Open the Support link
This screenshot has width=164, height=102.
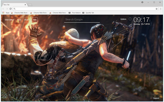[x=156, y=98]
